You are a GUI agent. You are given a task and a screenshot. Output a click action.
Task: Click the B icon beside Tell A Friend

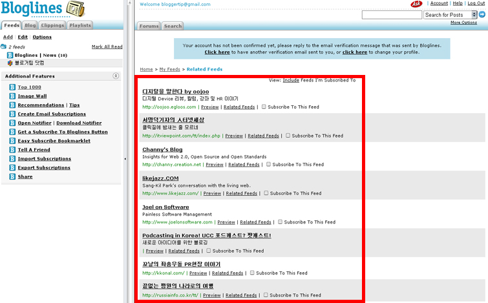[x=12, y=150]
